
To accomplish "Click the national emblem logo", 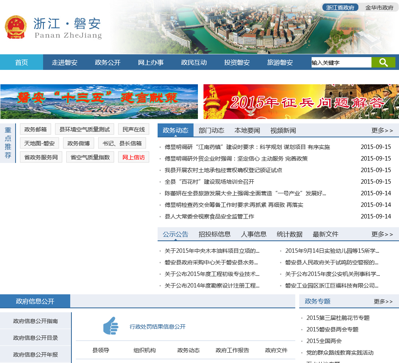I will [x=16, y=27].
